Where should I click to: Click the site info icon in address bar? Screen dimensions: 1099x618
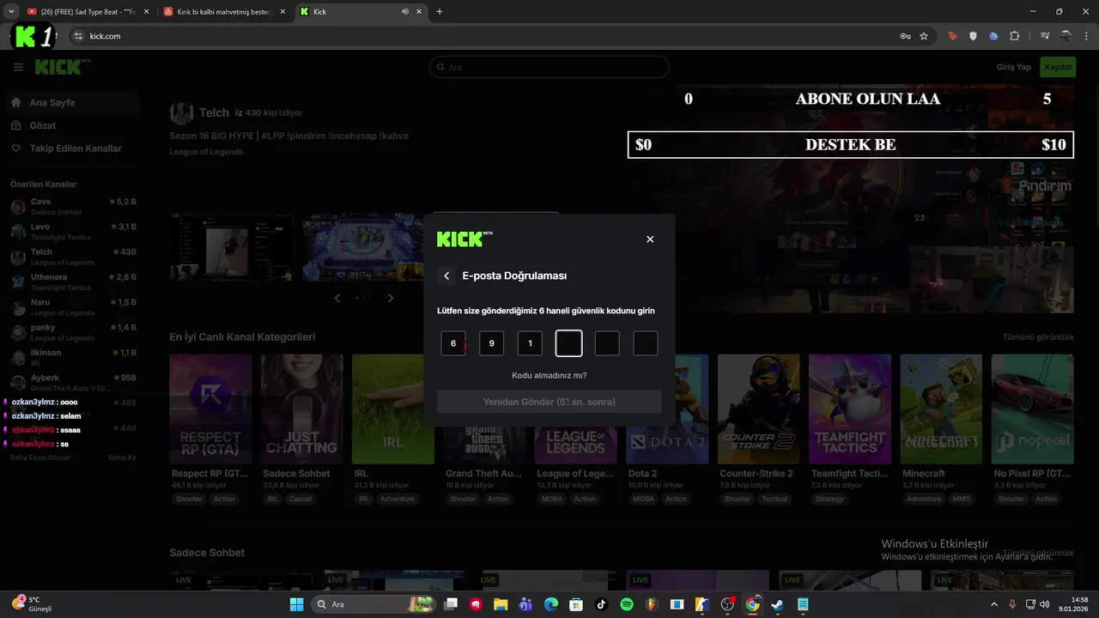coord(78,36)
